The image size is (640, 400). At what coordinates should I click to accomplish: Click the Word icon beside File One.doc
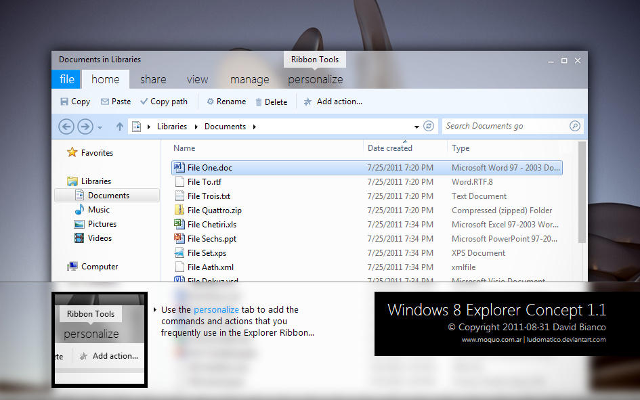tap(179, 167)
